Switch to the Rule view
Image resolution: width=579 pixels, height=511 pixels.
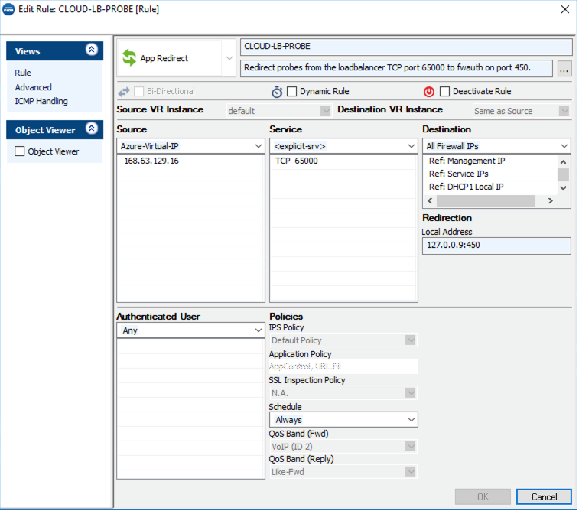tap(23, 73)
